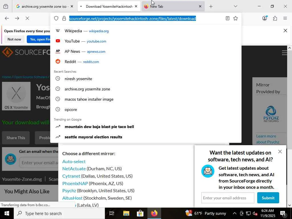Switch to archive.org yosemite zone iso tab
Screen dimensions: 292x219
[44, 7]
